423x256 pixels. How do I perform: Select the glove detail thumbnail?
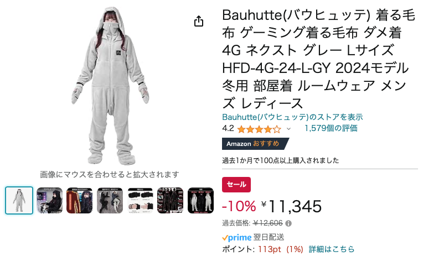pos(140,201)
